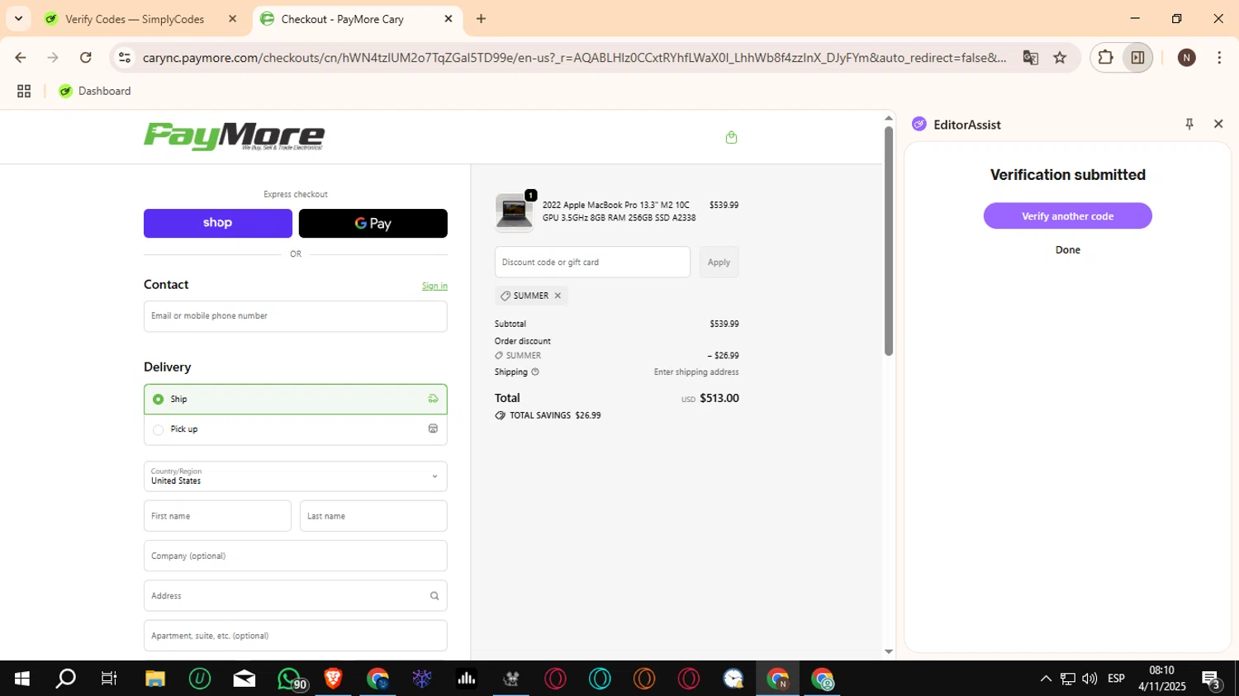Pay with the Shop Pay button

point(218,223)
